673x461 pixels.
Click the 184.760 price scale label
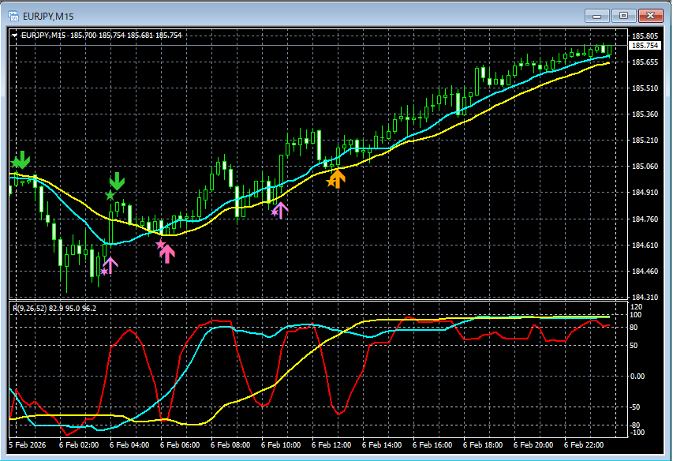click(645, 219)
